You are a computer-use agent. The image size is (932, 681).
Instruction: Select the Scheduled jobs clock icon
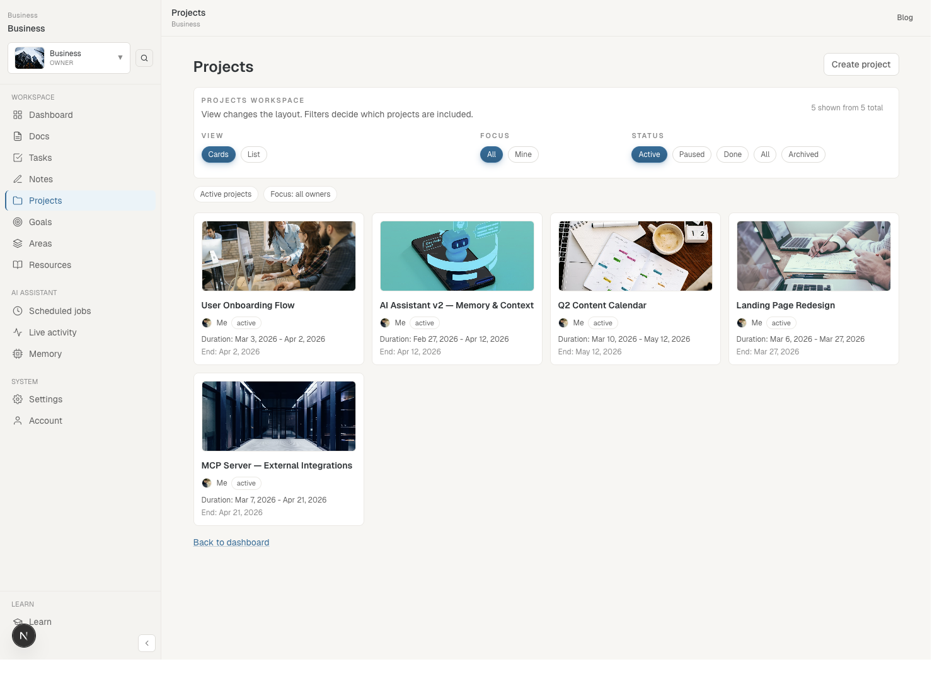tap(19, 311)
